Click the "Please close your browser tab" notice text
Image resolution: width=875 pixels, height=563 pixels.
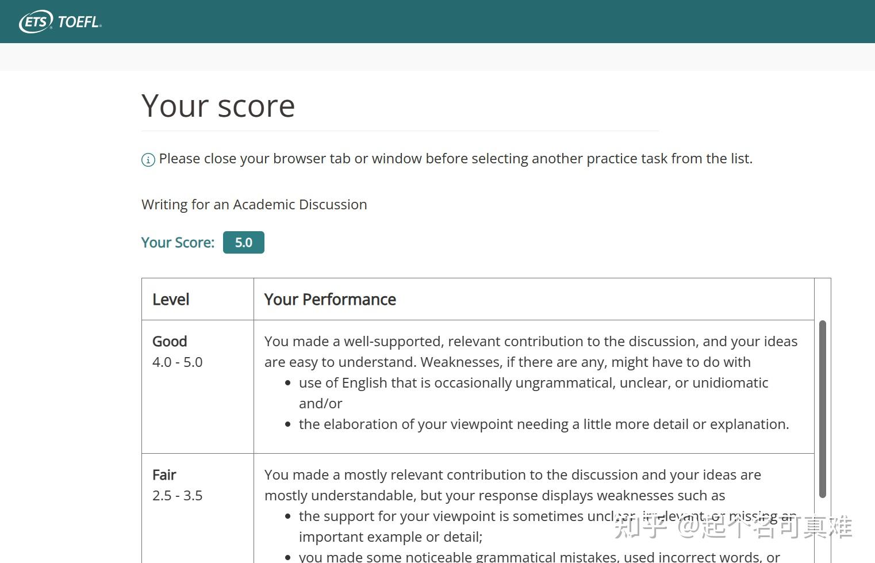coord(456,159)
